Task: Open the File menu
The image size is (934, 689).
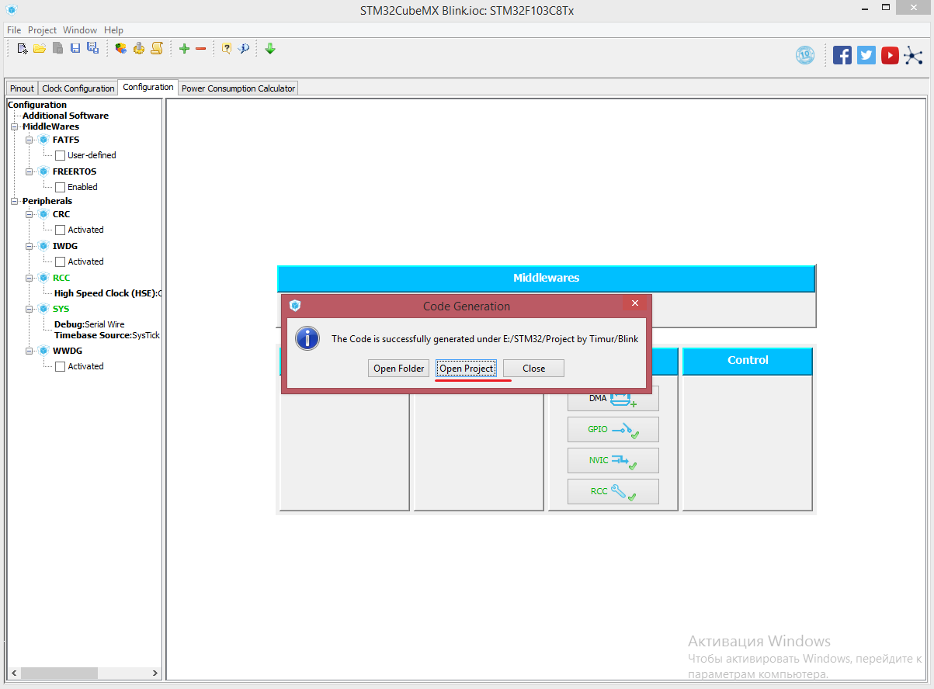Action: coord(14,30)
